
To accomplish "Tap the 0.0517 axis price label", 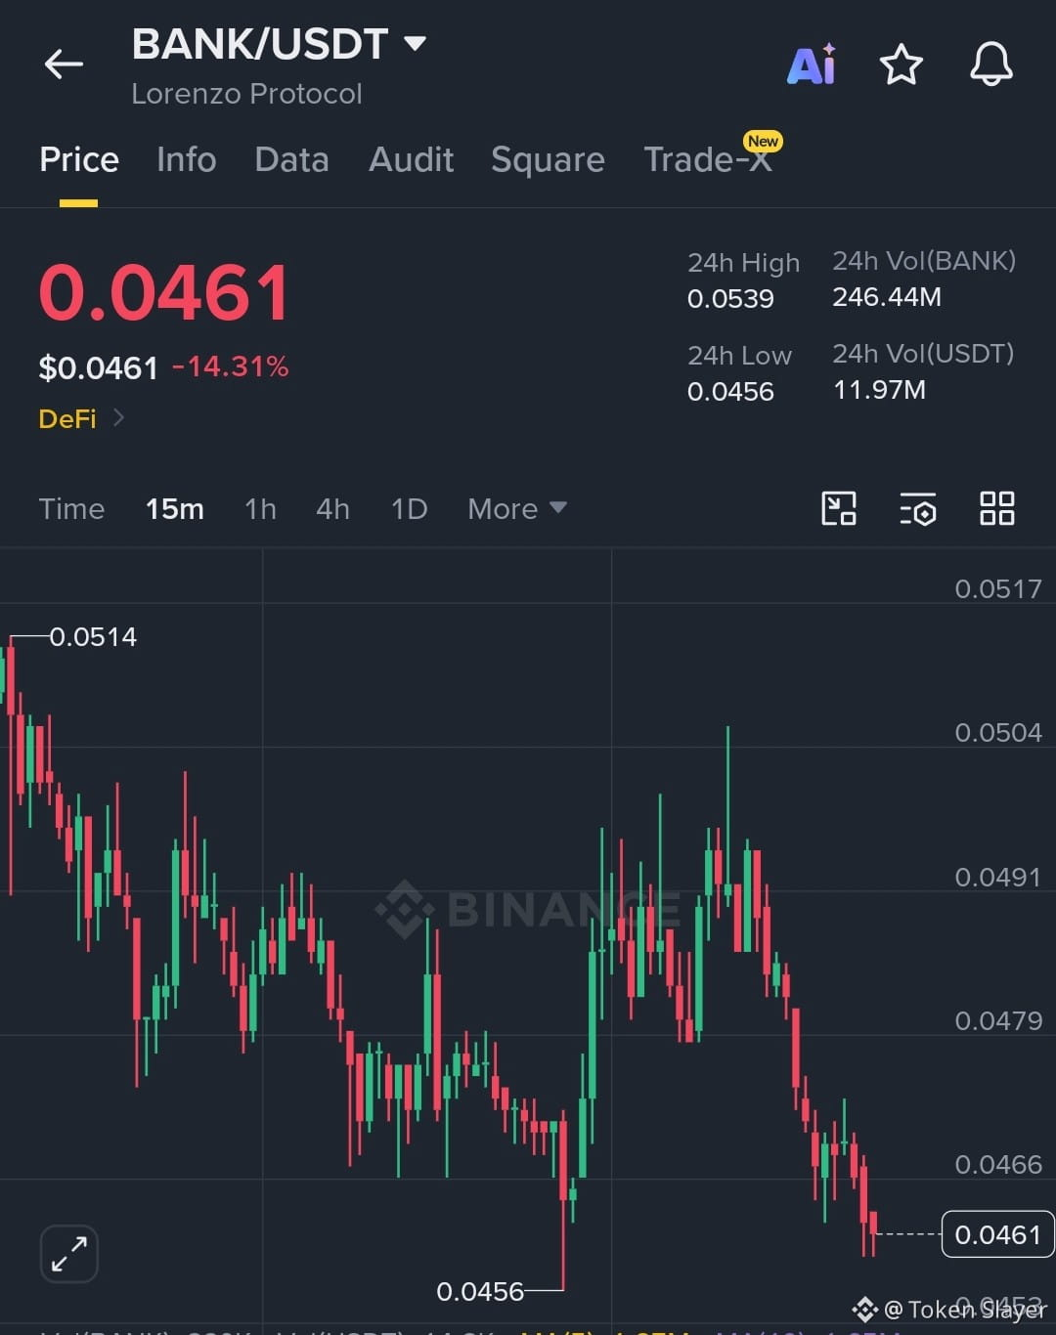I will click(x=998, y=588).
